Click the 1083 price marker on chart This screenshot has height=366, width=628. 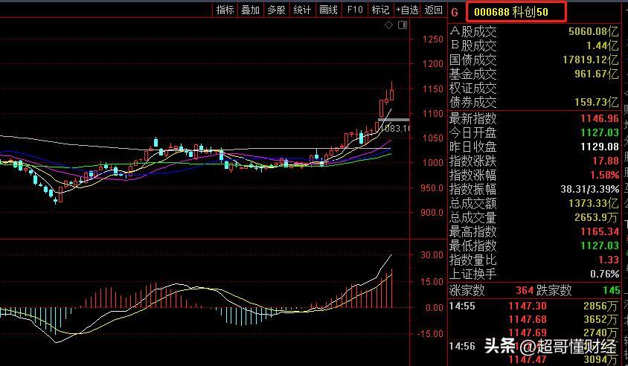tap(396, 128)
